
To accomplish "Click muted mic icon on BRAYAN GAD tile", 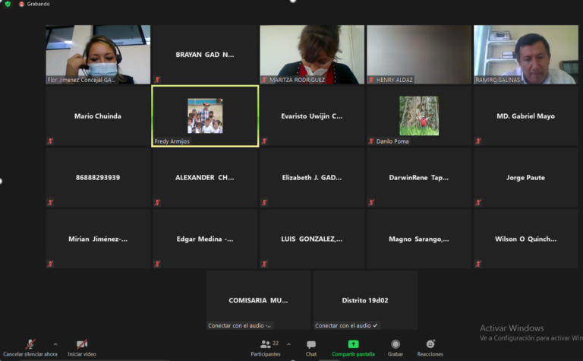I will click(157, 80).
